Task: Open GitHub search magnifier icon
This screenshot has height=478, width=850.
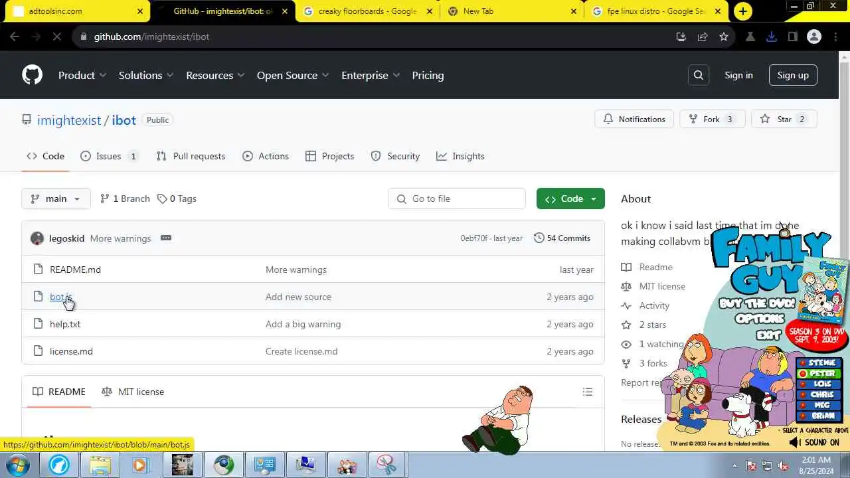Action: coord(699,75)
